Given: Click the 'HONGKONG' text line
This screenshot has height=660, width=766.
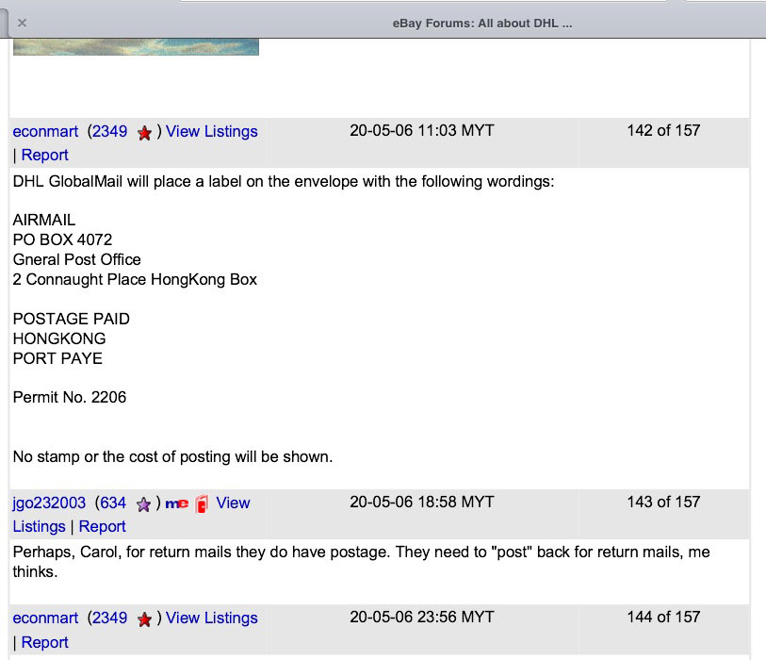Looking at the screenshot, I should (x=59, y=338).
